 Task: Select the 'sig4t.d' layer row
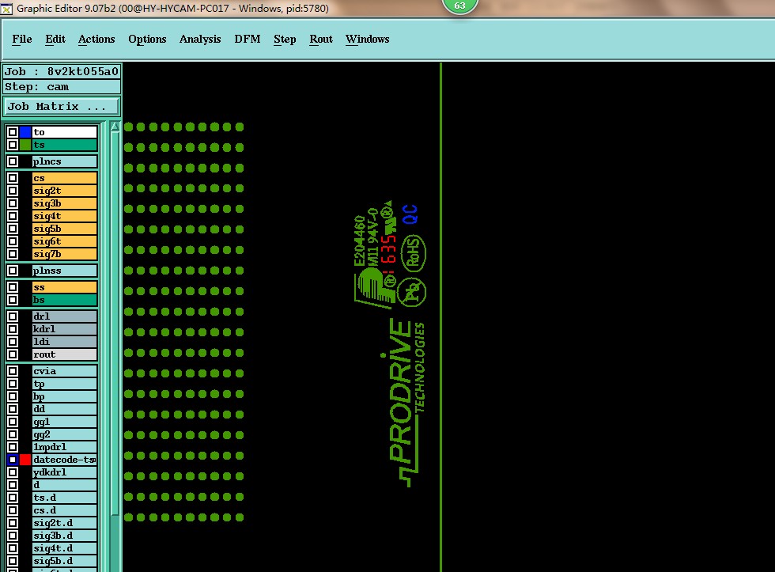click(x=64, y=548)
